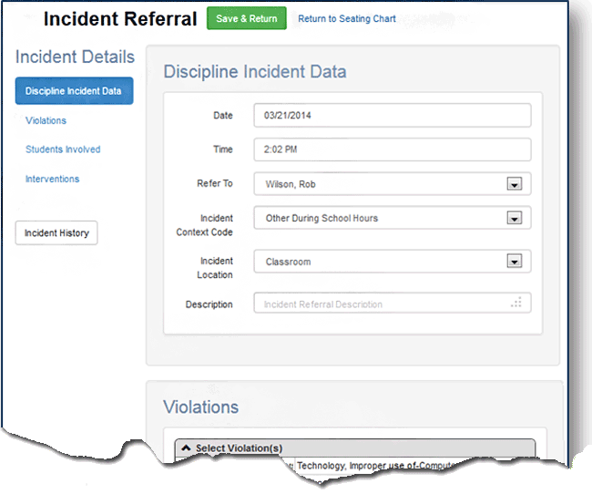Click the Refer To box showing Wilson, Rob
Viewport: 592px width, 494px height.
click(393, 184)
